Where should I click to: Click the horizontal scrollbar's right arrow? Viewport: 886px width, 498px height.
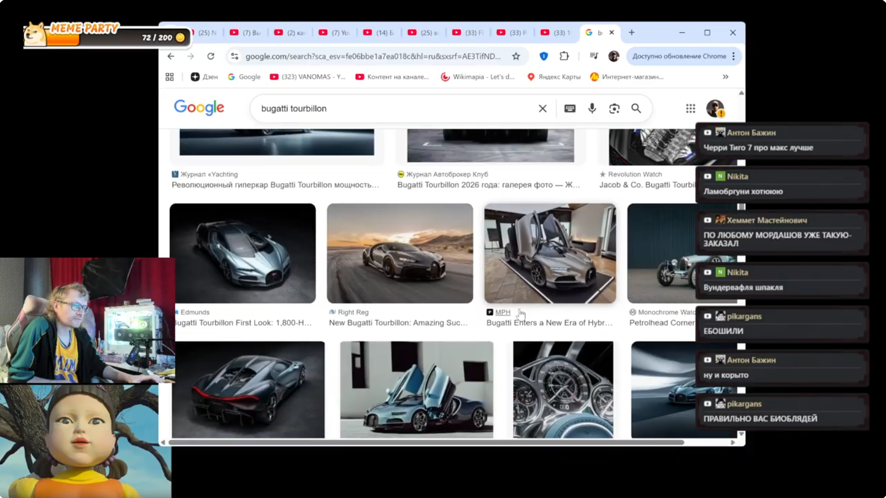(x=733, y=442)
